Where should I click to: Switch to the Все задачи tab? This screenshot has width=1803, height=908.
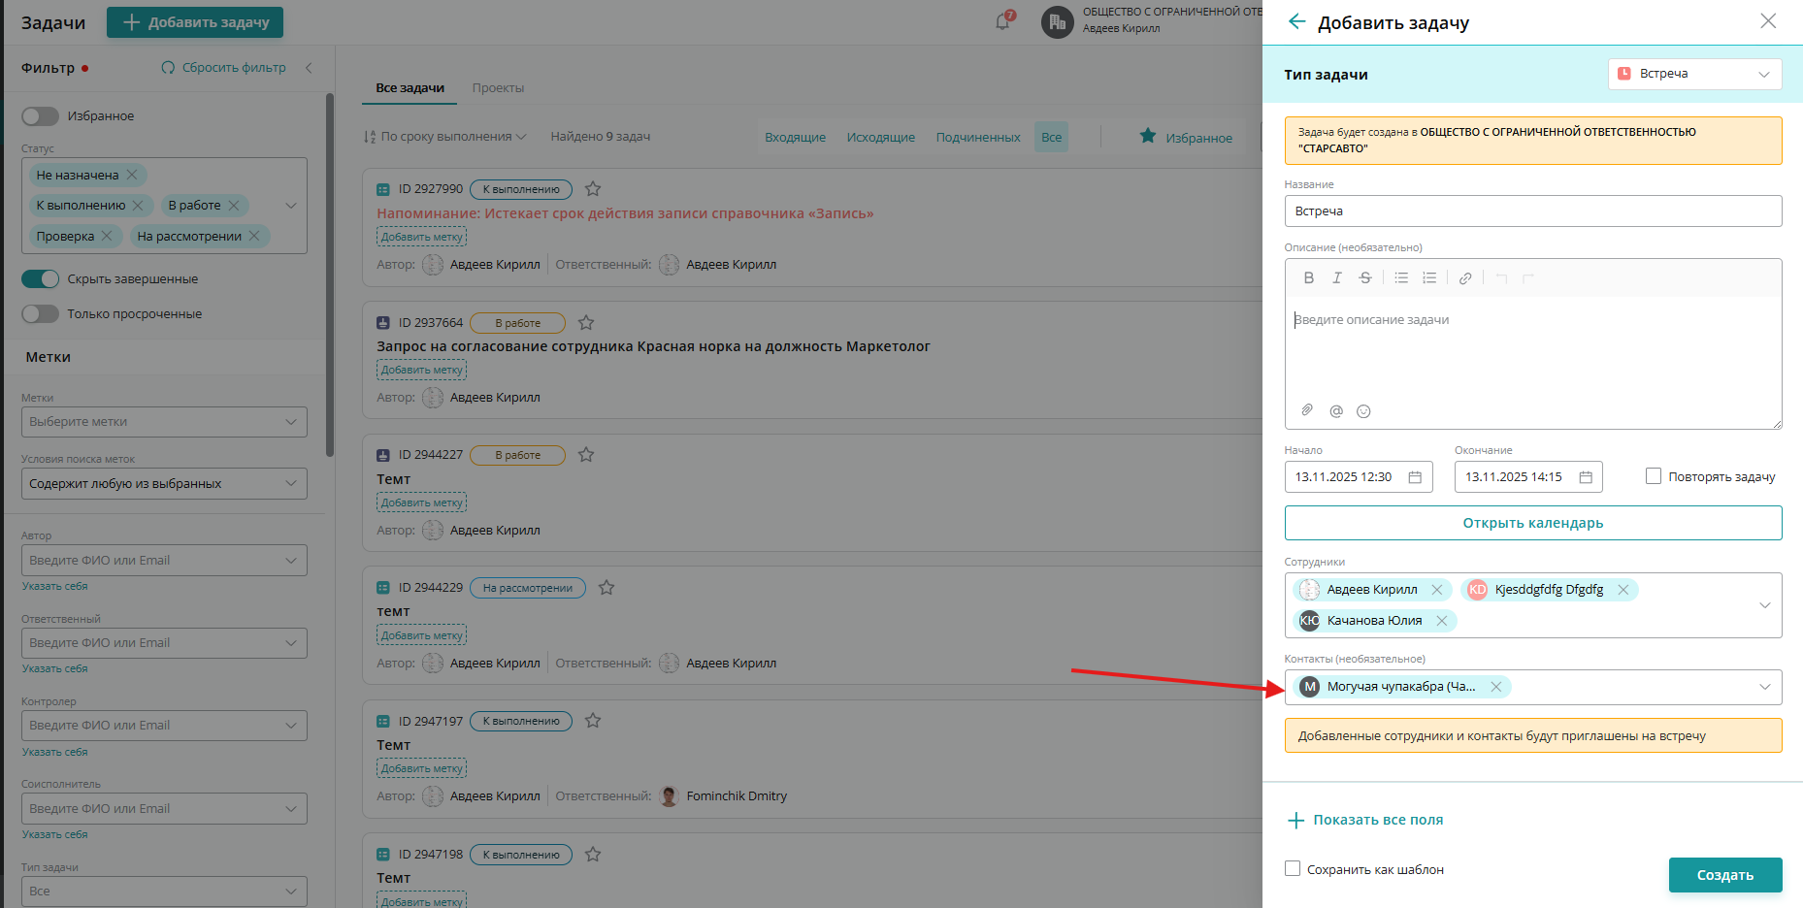click(410, 88)
